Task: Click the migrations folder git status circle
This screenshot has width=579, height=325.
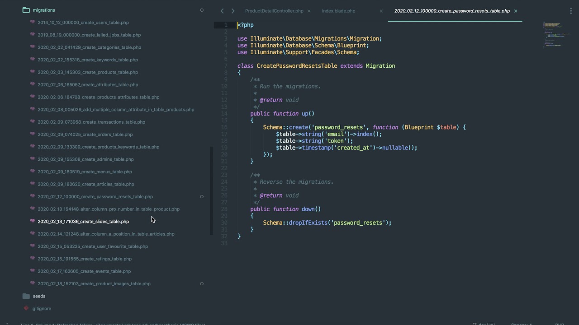Action: click(202, 10)
